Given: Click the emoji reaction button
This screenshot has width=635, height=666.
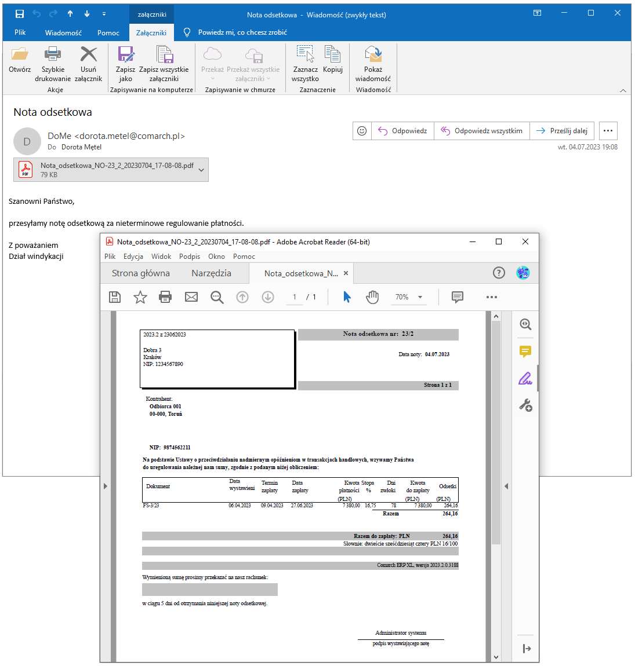Looking at the screenshot, I should [362, 131].
